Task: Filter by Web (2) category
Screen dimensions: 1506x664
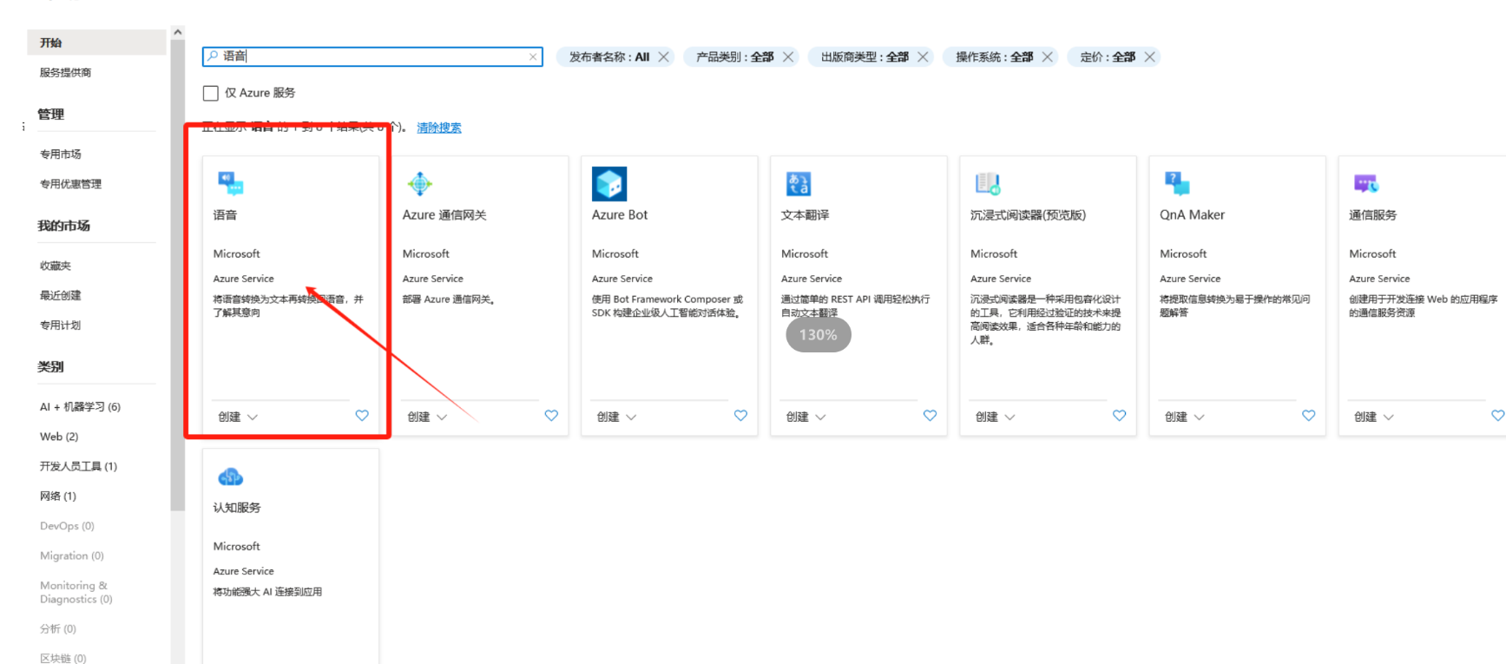Action: click(59, 437)
